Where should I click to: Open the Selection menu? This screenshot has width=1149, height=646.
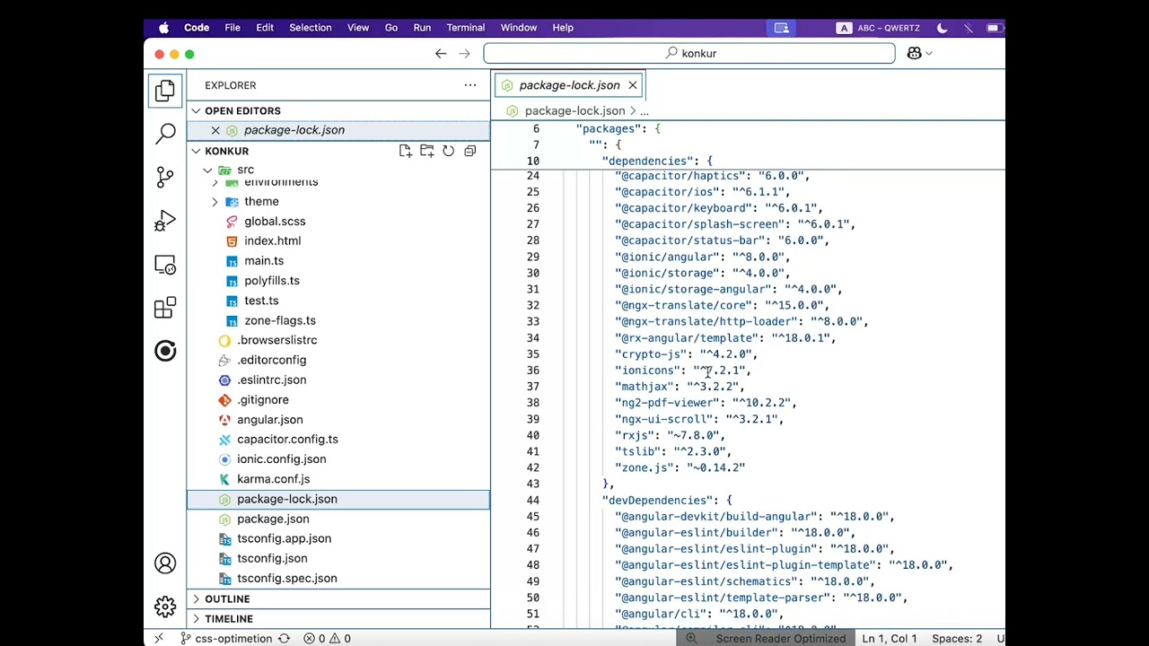click(311, 28)
